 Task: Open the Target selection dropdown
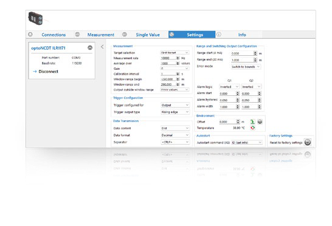click(175, 52)
